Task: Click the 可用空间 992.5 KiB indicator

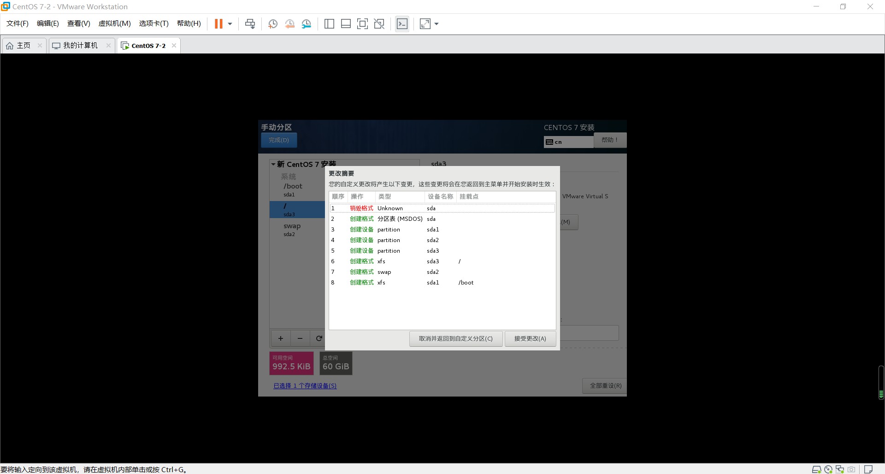Action: tap(291, 363)
